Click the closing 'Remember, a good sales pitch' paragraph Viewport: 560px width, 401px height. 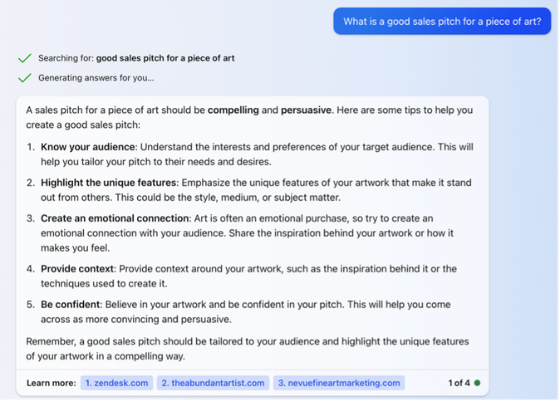247,349
